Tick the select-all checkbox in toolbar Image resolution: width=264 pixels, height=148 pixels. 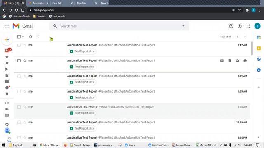[x=19, y=37]
